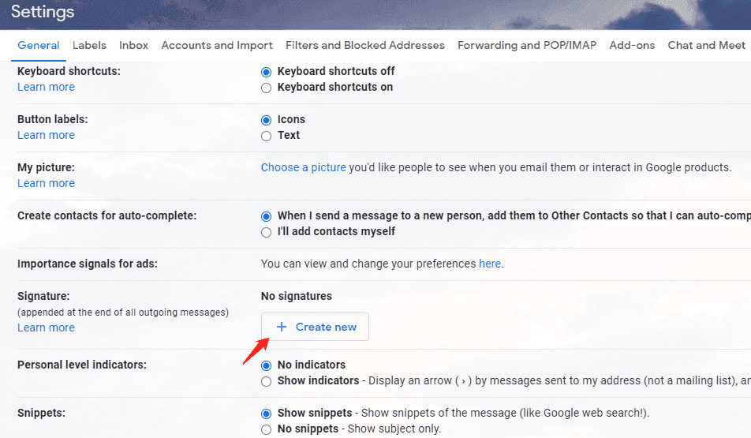Switch to the Add-ons tab

click(x=632, y=45)
